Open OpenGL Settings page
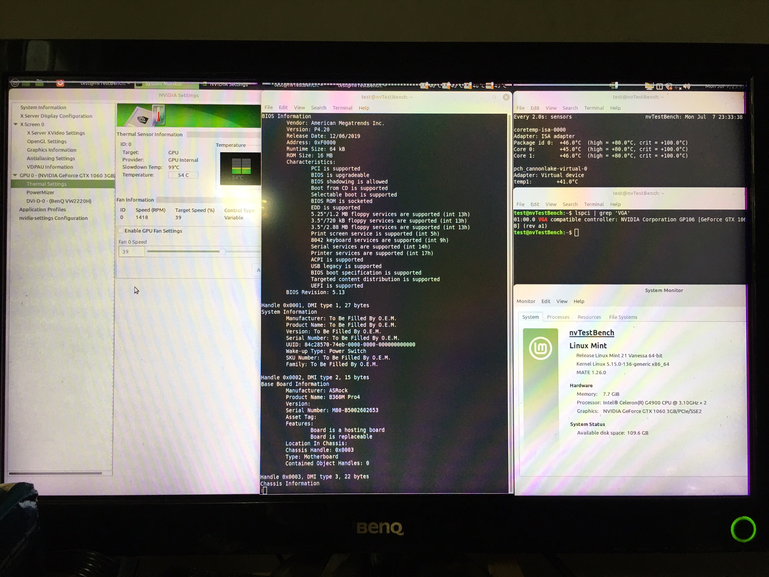The image size is (769, 577). point(47,141)
